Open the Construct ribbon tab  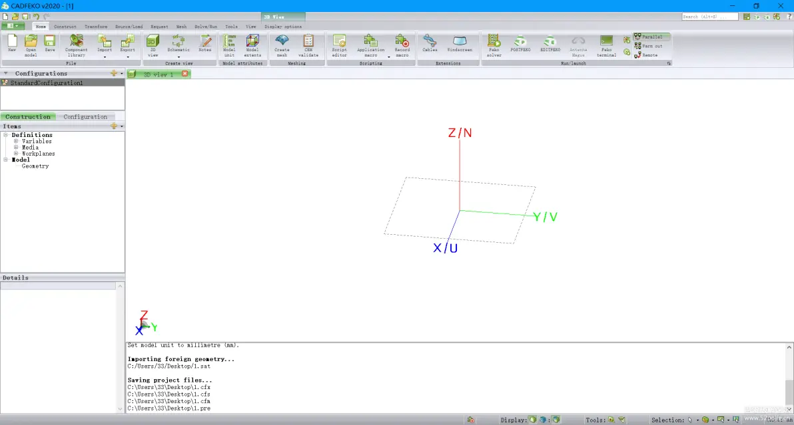(65, 27)
